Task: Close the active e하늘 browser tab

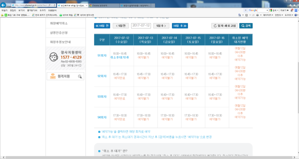Action: (x=86, y=6)
